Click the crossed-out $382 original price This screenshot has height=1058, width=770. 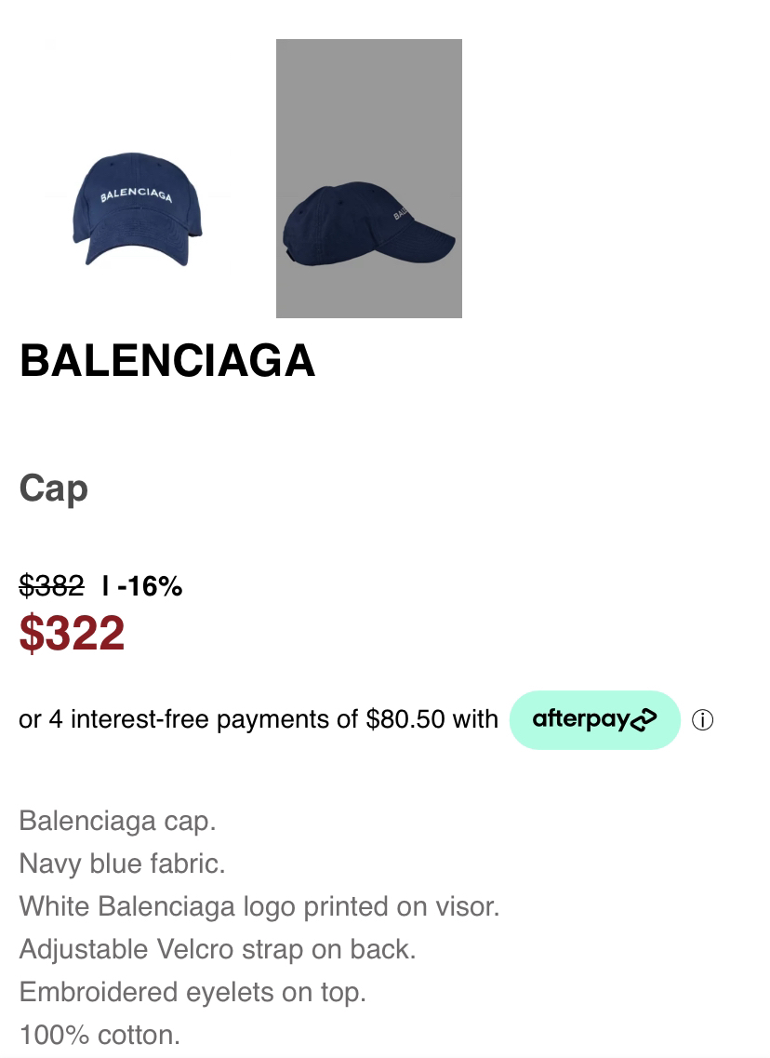pos(52,585)
